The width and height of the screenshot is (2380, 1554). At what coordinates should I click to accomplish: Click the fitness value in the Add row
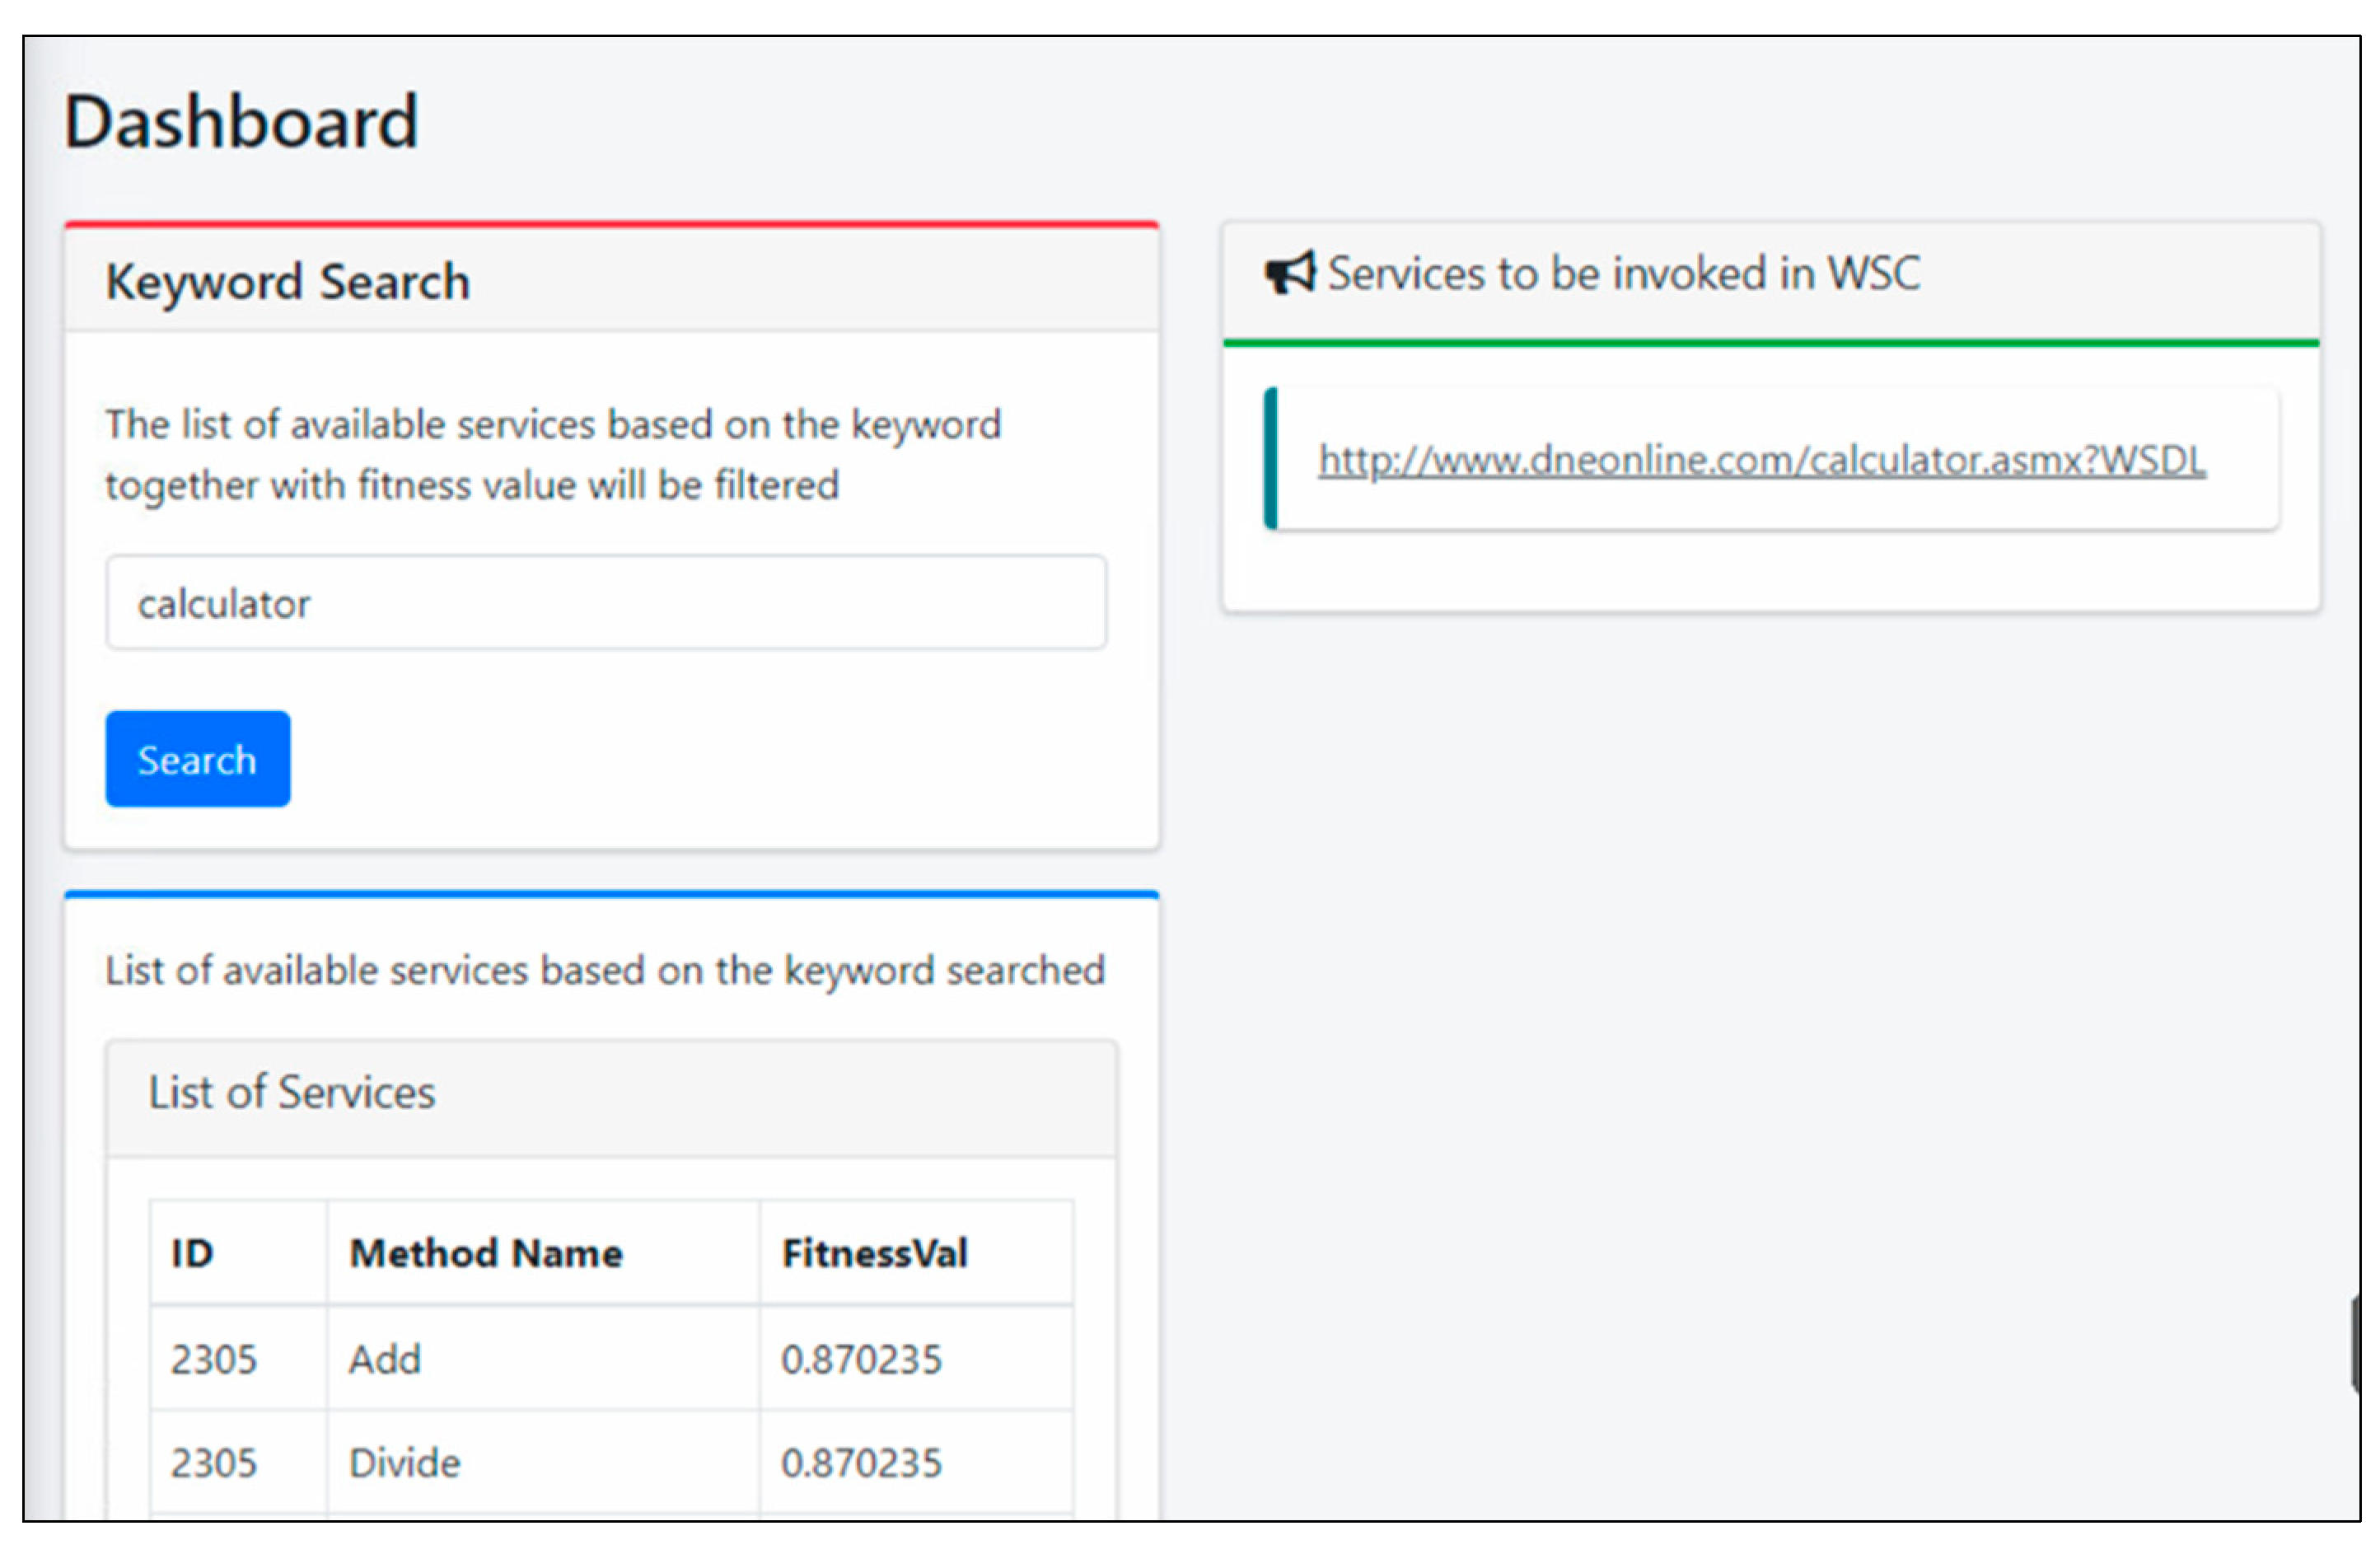[x=861, y=1359]
